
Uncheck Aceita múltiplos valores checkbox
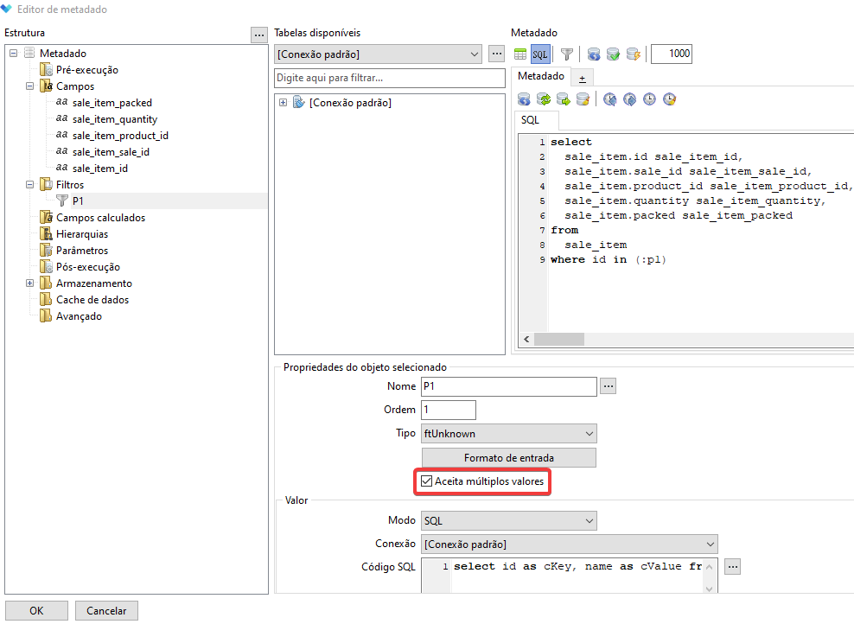click(426, 481)
